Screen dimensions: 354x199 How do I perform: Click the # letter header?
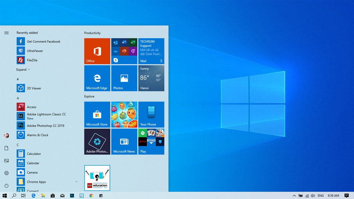(18, 79)
